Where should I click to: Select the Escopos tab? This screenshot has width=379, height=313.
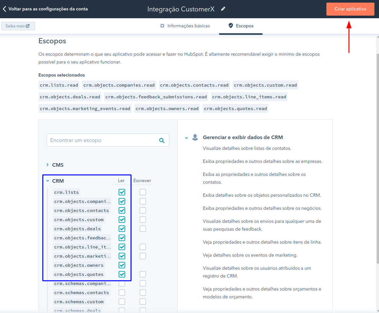(x=241, y=26)
